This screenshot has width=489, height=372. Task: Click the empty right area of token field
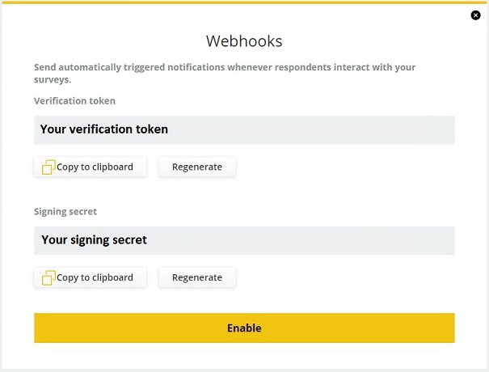[312, 130]
